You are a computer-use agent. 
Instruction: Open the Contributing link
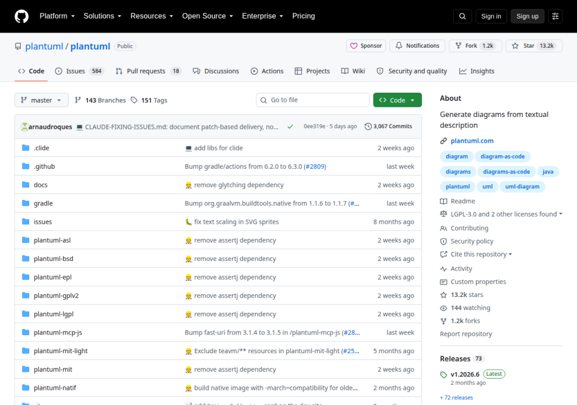[469, 228]
